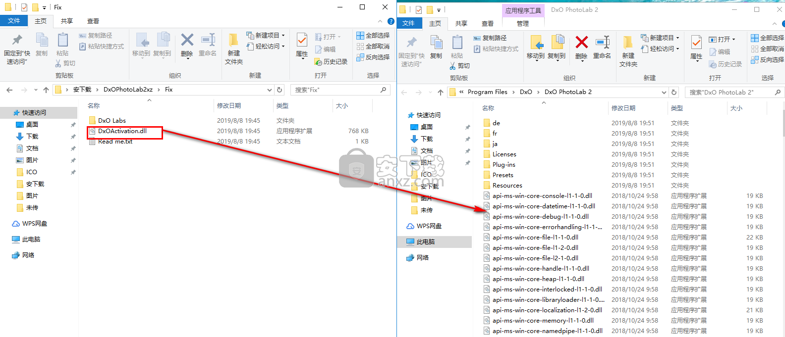Open Home (主页) tab in PhotoLab window
The height and width of the screenshot is (337, 785).
[435, 23]
